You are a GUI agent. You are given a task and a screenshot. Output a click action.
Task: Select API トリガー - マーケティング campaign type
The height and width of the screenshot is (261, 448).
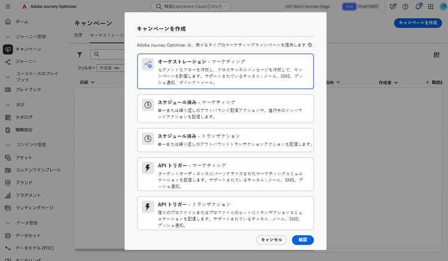pos(225,174)
